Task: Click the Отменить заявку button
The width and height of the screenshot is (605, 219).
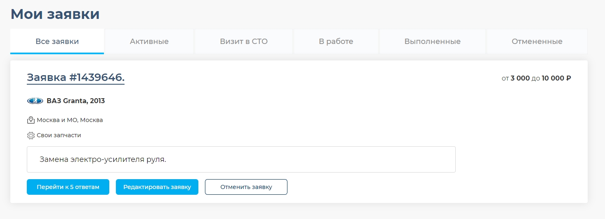Action: [x=246, y=187]
